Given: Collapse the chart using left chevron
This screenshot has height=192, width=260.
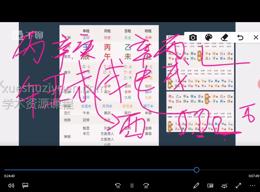Looking at the screenshot, I should pyautogui.click(x=1, y=83).
